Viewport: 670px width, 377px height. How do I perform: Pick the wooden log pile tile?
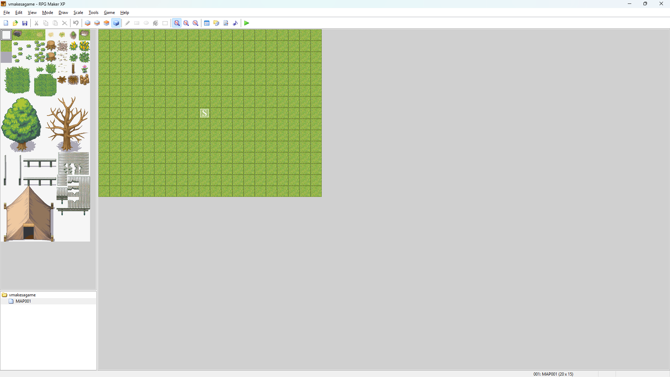tap(85, 80)
